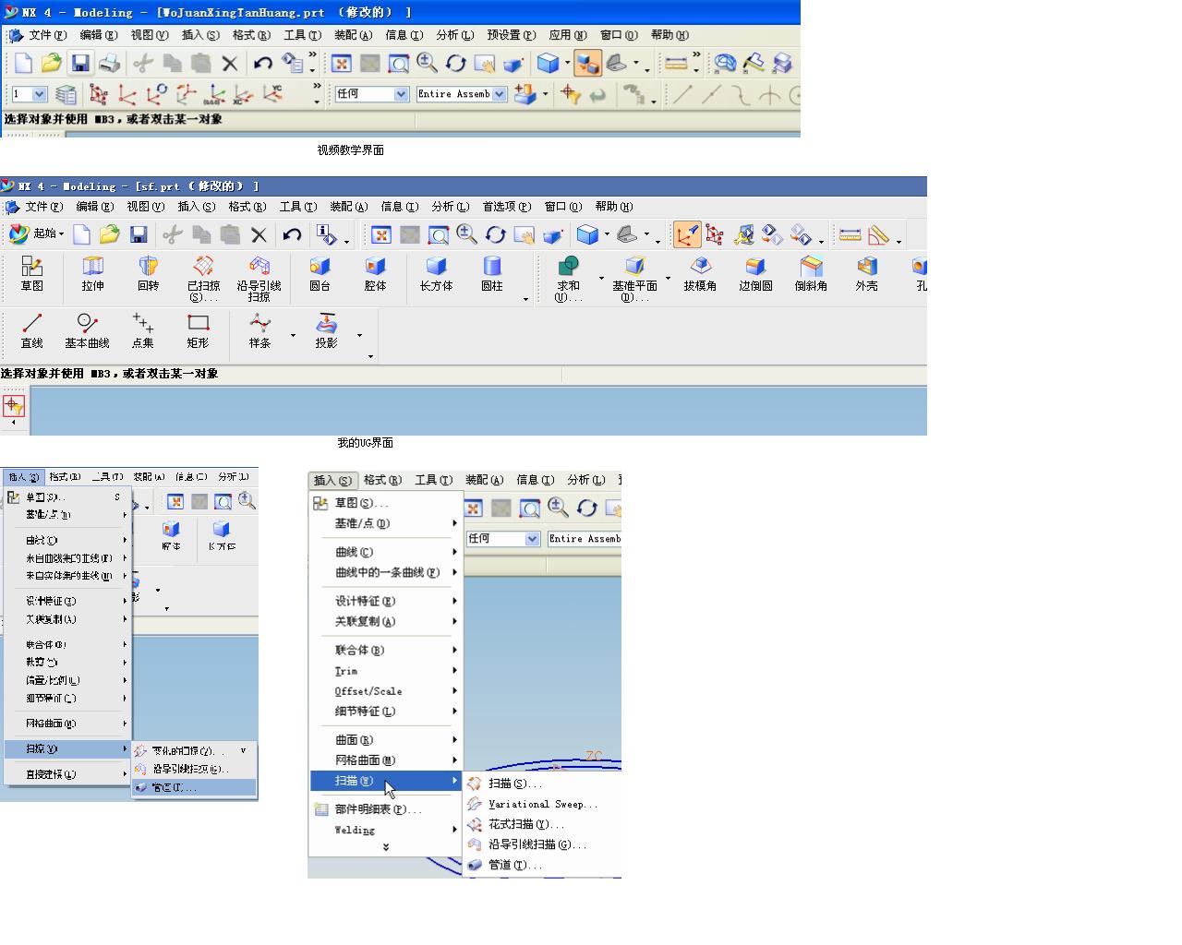The width and height of the screenshot is (1182, 945).
Task: Select the 直线 line tool
Action: 32,331
